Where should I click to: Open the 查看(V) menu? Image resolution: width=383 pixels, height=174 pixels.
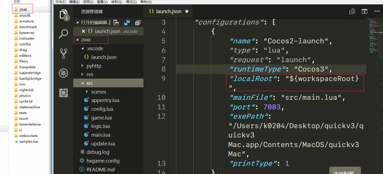pyautogui.click(x=102, y=2)
